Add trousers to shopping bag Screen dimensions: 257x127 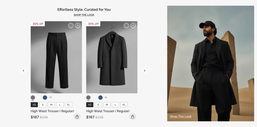[77, 117]
